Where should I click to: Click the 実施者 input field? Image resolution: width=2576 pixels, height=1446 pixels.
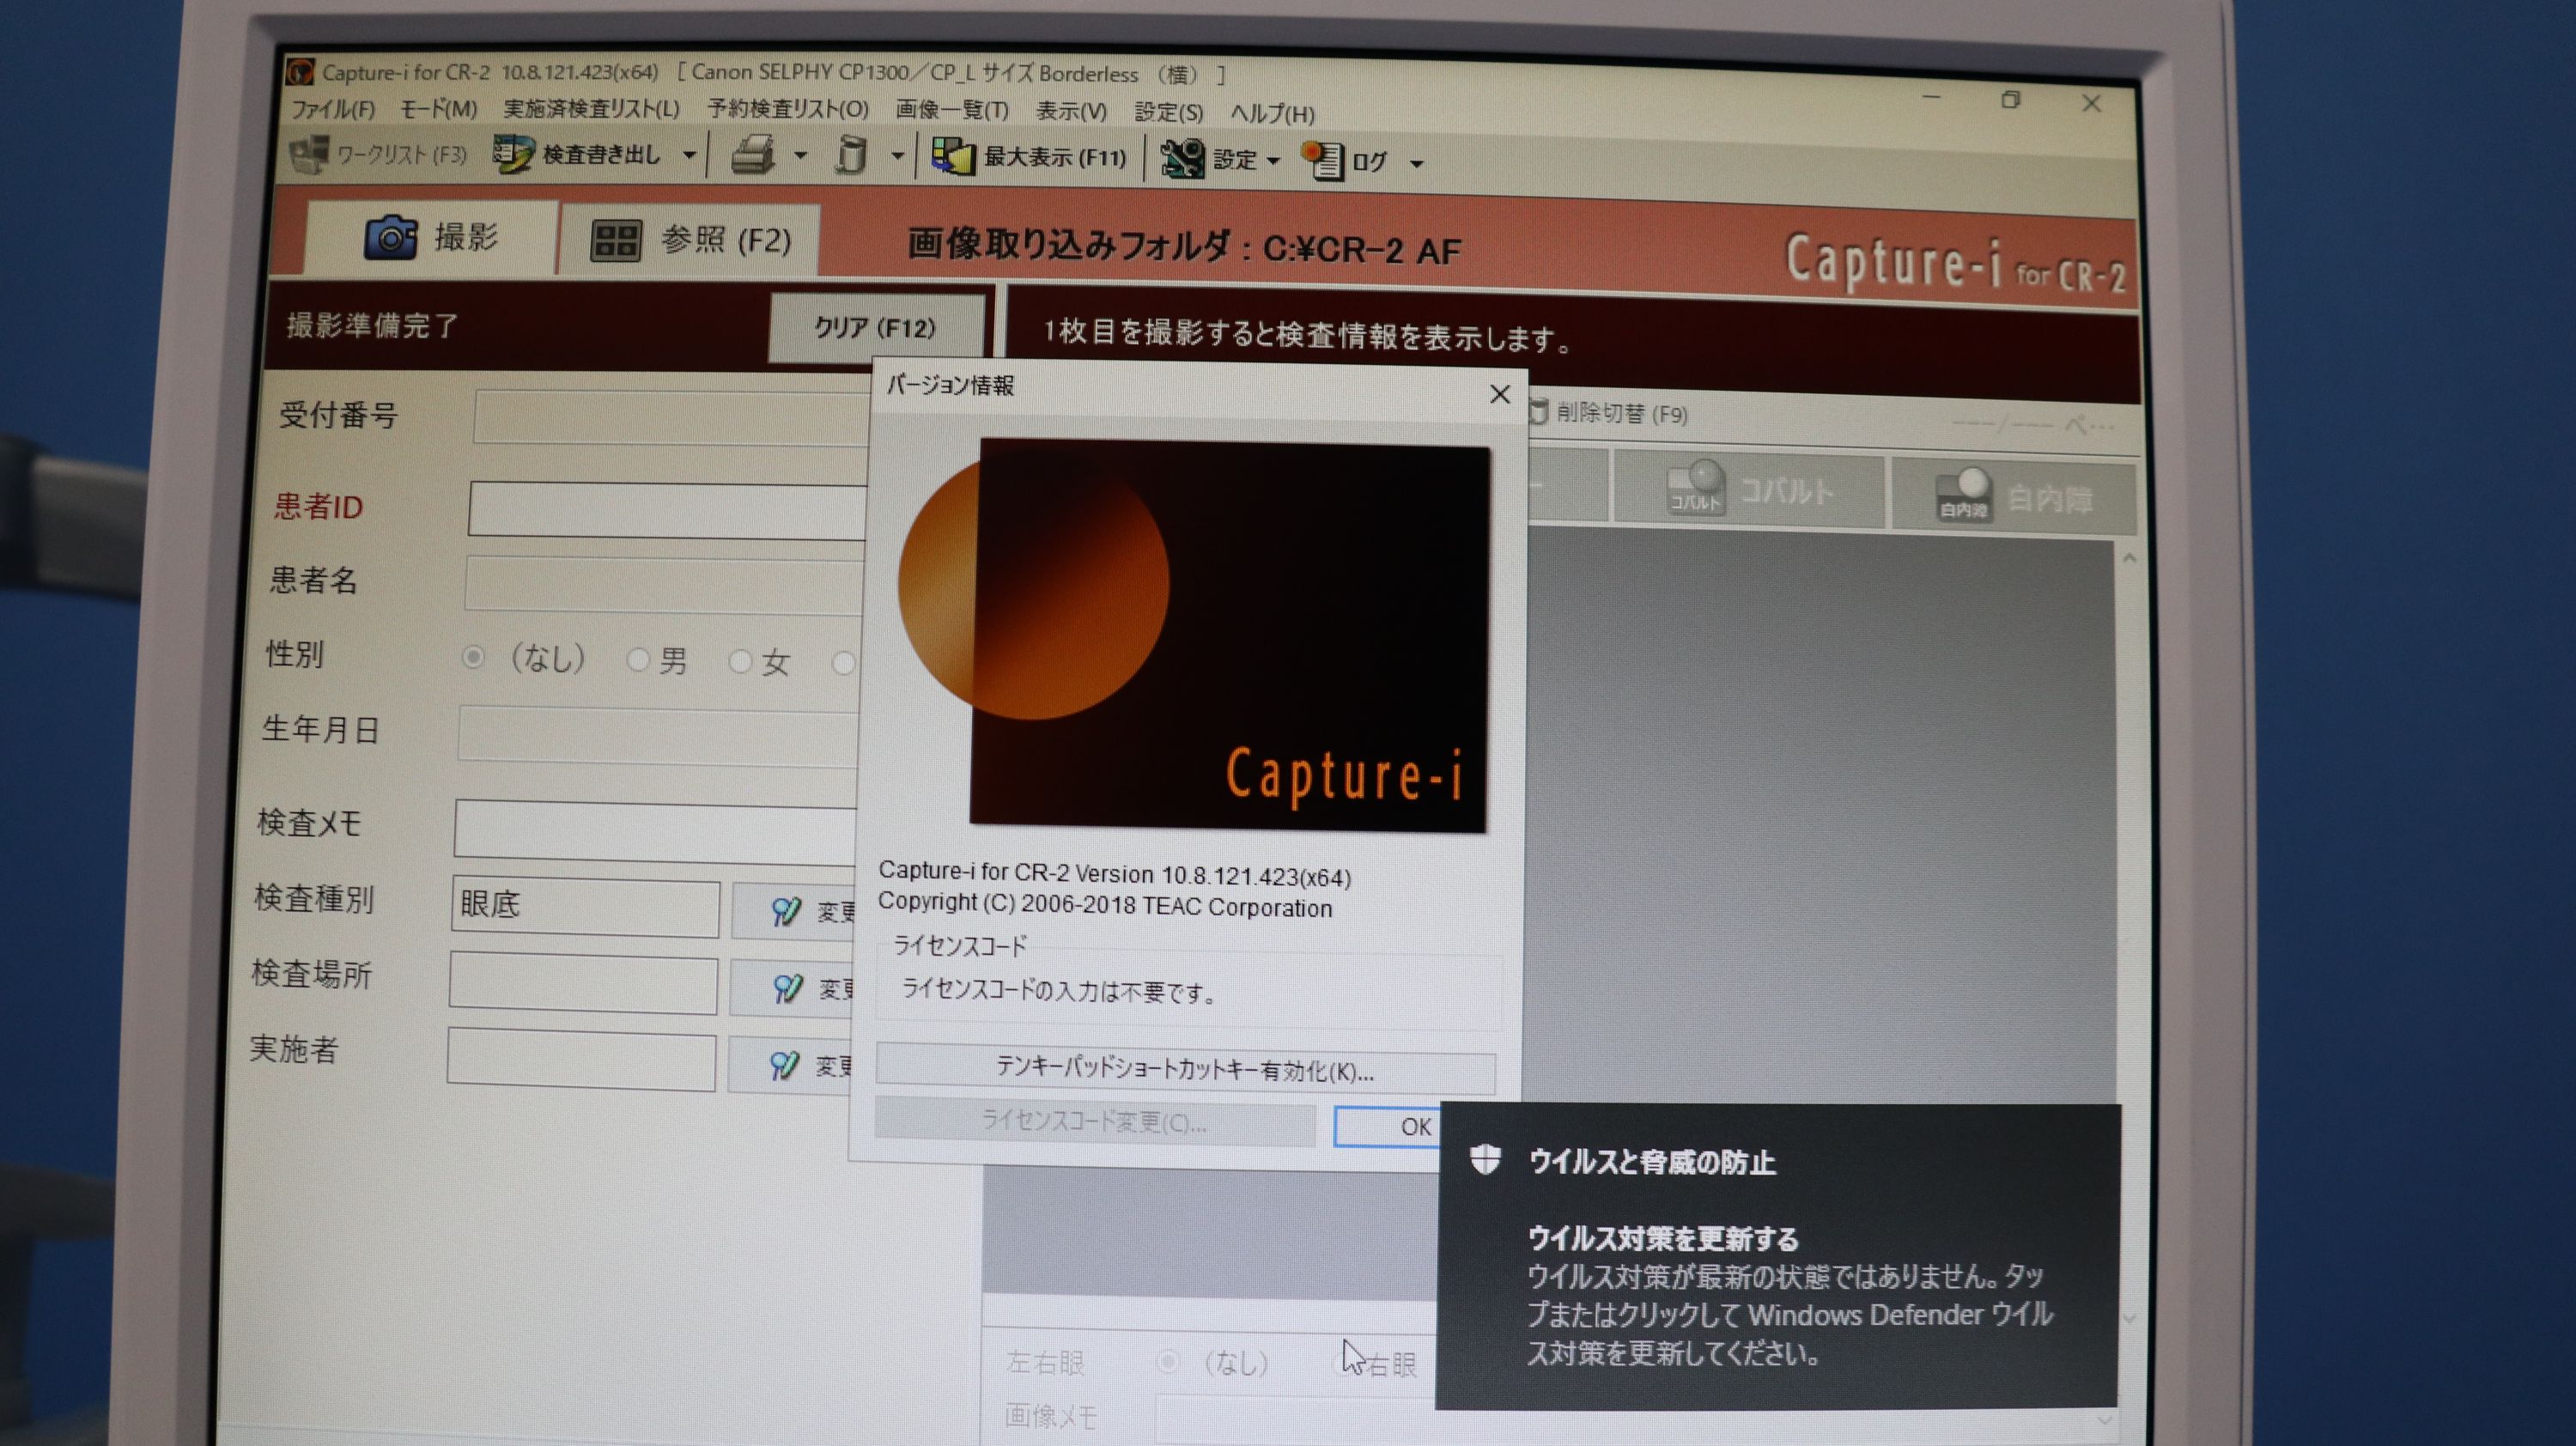581,1060
